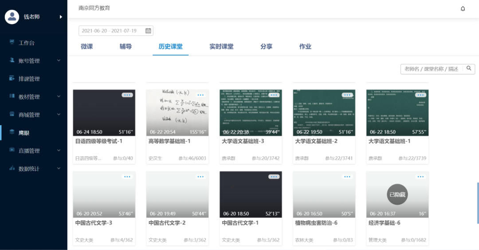Expand 账号管理 submenu chevron
479x250 pixels.
(x=59, y=60)
